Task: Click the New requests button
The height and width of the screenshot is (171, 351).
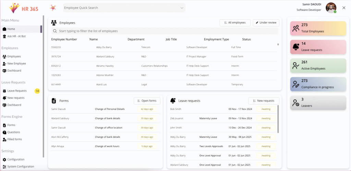Action: pos(264,101)
